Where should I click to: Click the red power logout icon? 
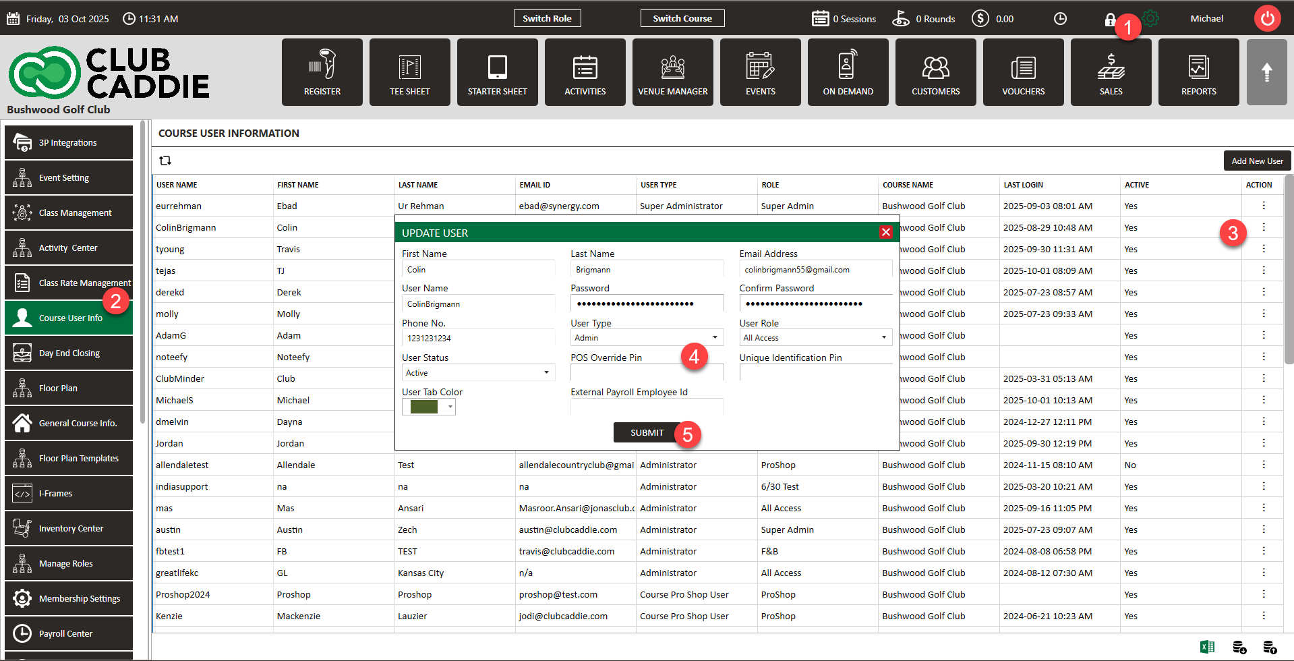(x=1267, y=18)
